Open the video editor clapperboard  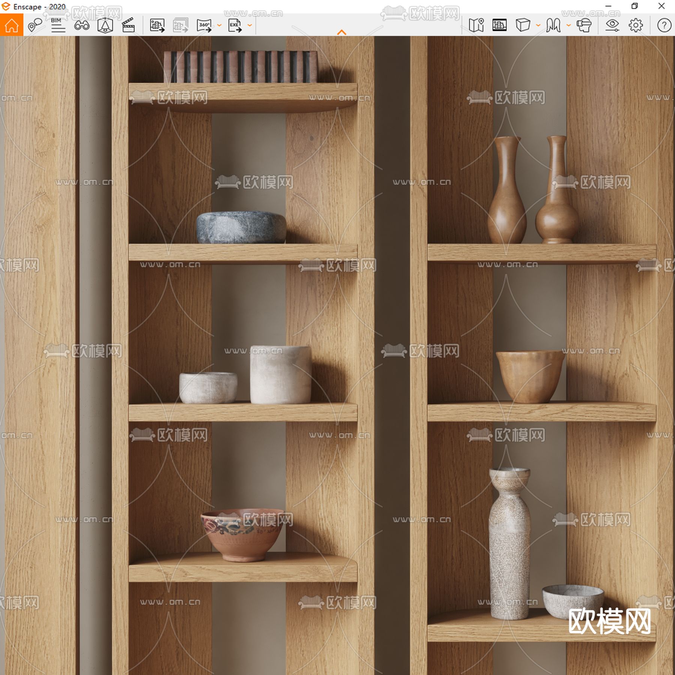128,25
